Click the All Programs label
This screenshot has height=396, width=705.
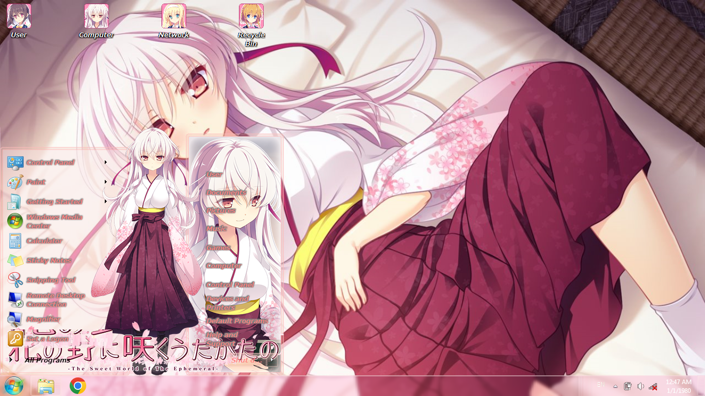[x=47, y=360]
